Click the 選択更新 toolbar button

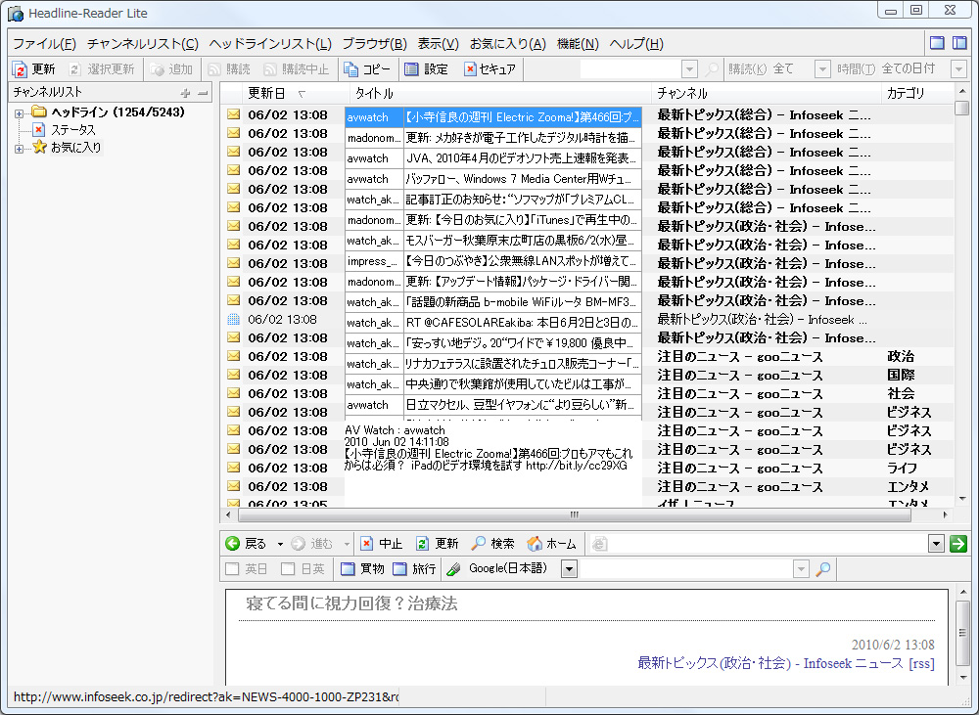click(x=102, y=69)
